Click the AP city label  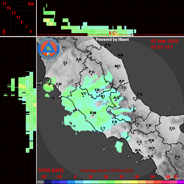121,81
